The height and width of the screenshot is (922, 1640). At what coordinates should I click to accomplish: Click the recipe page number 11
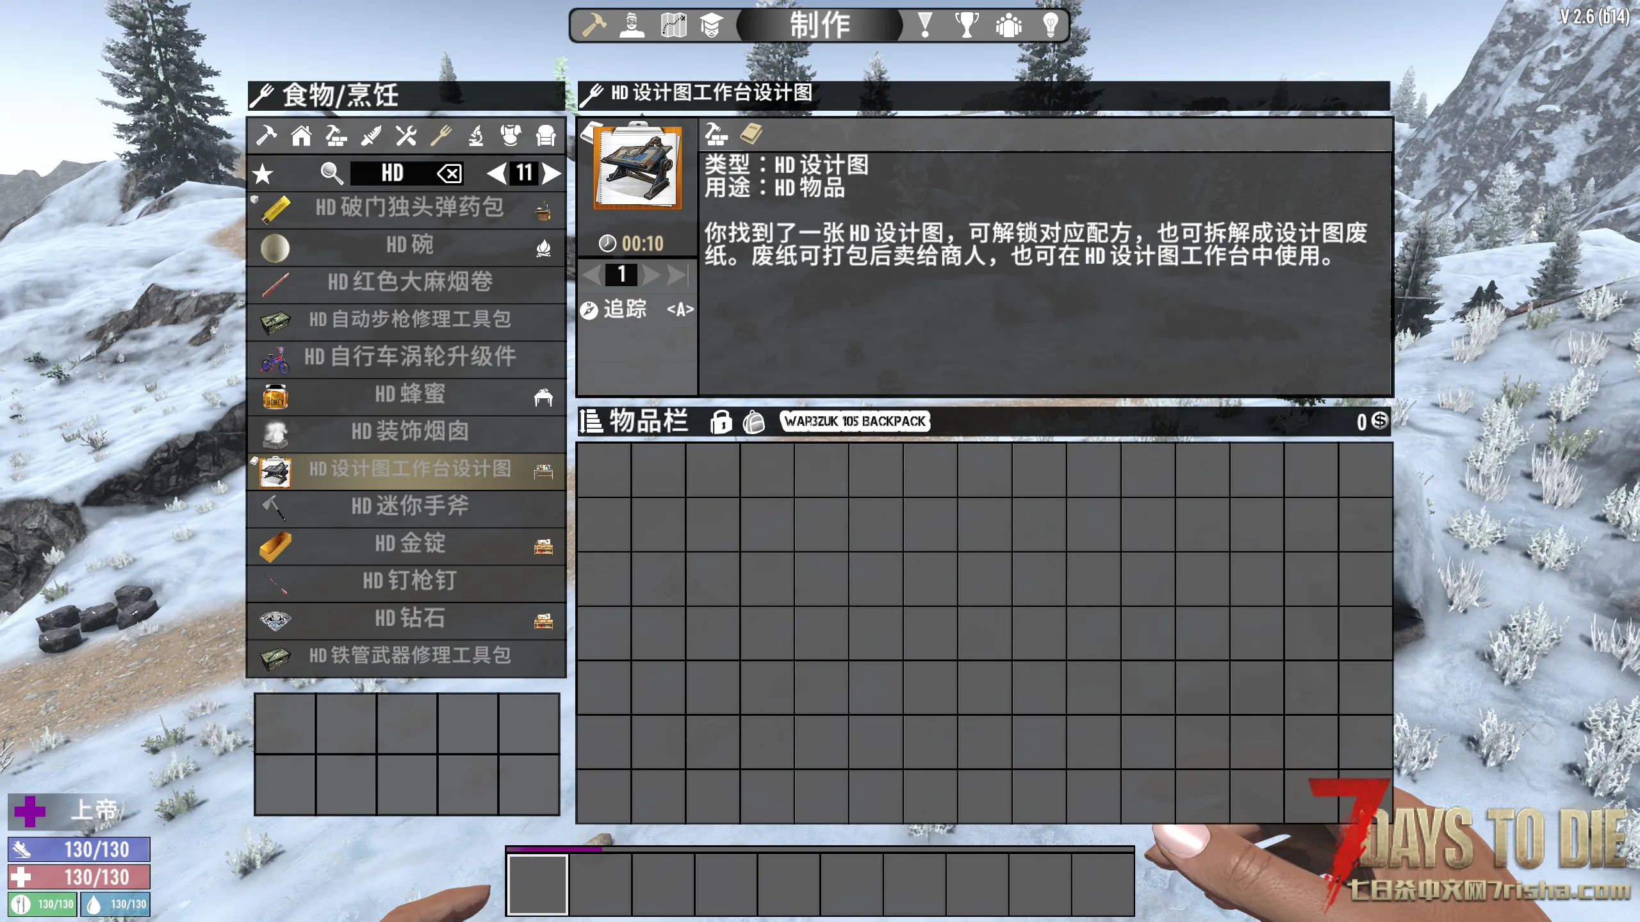tap(524, 173)
